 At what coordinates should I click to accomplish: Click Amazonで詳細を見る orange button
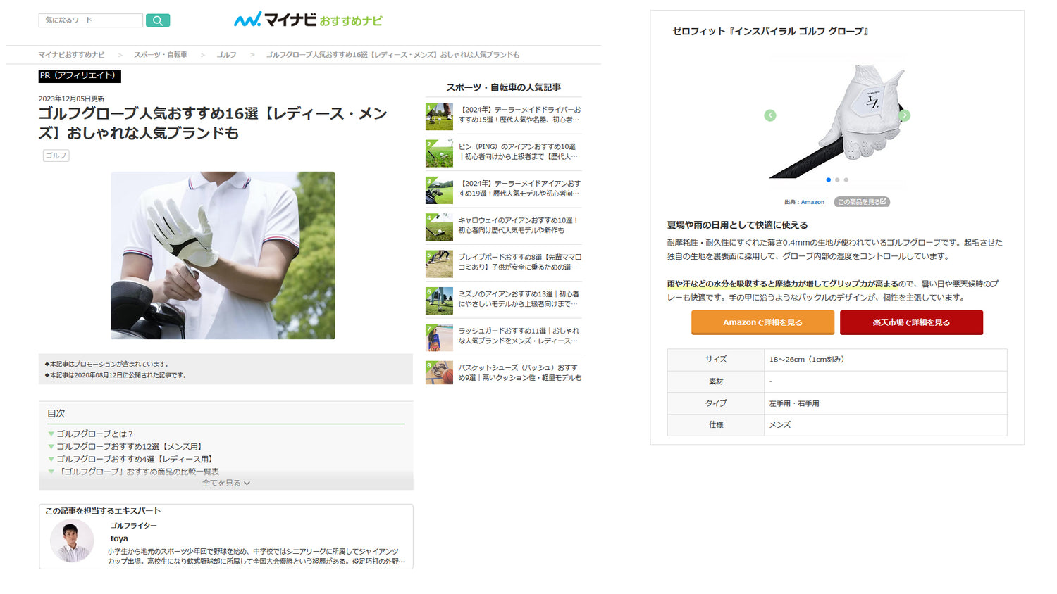(762, 322)
